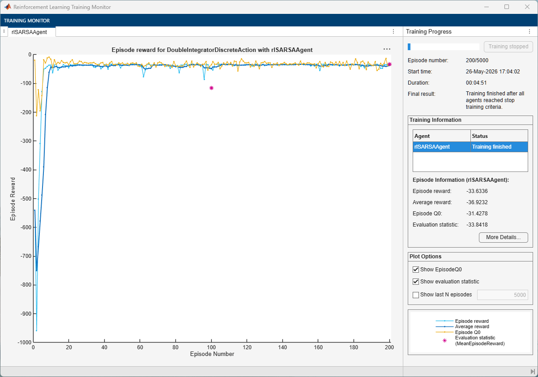Screen dimensions: 538x377
Task: Select rlSARSAAgent row in agent table
Action: 470,147
